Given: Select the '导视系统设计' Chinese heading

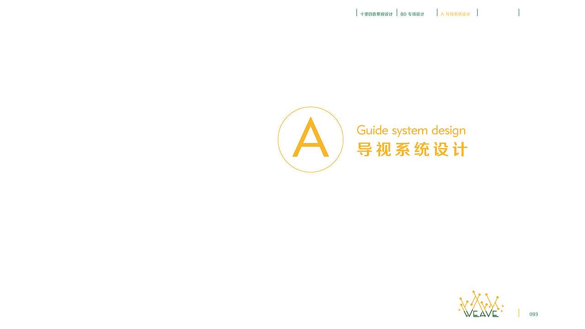Looking at the screenshot, I should 412,149.
